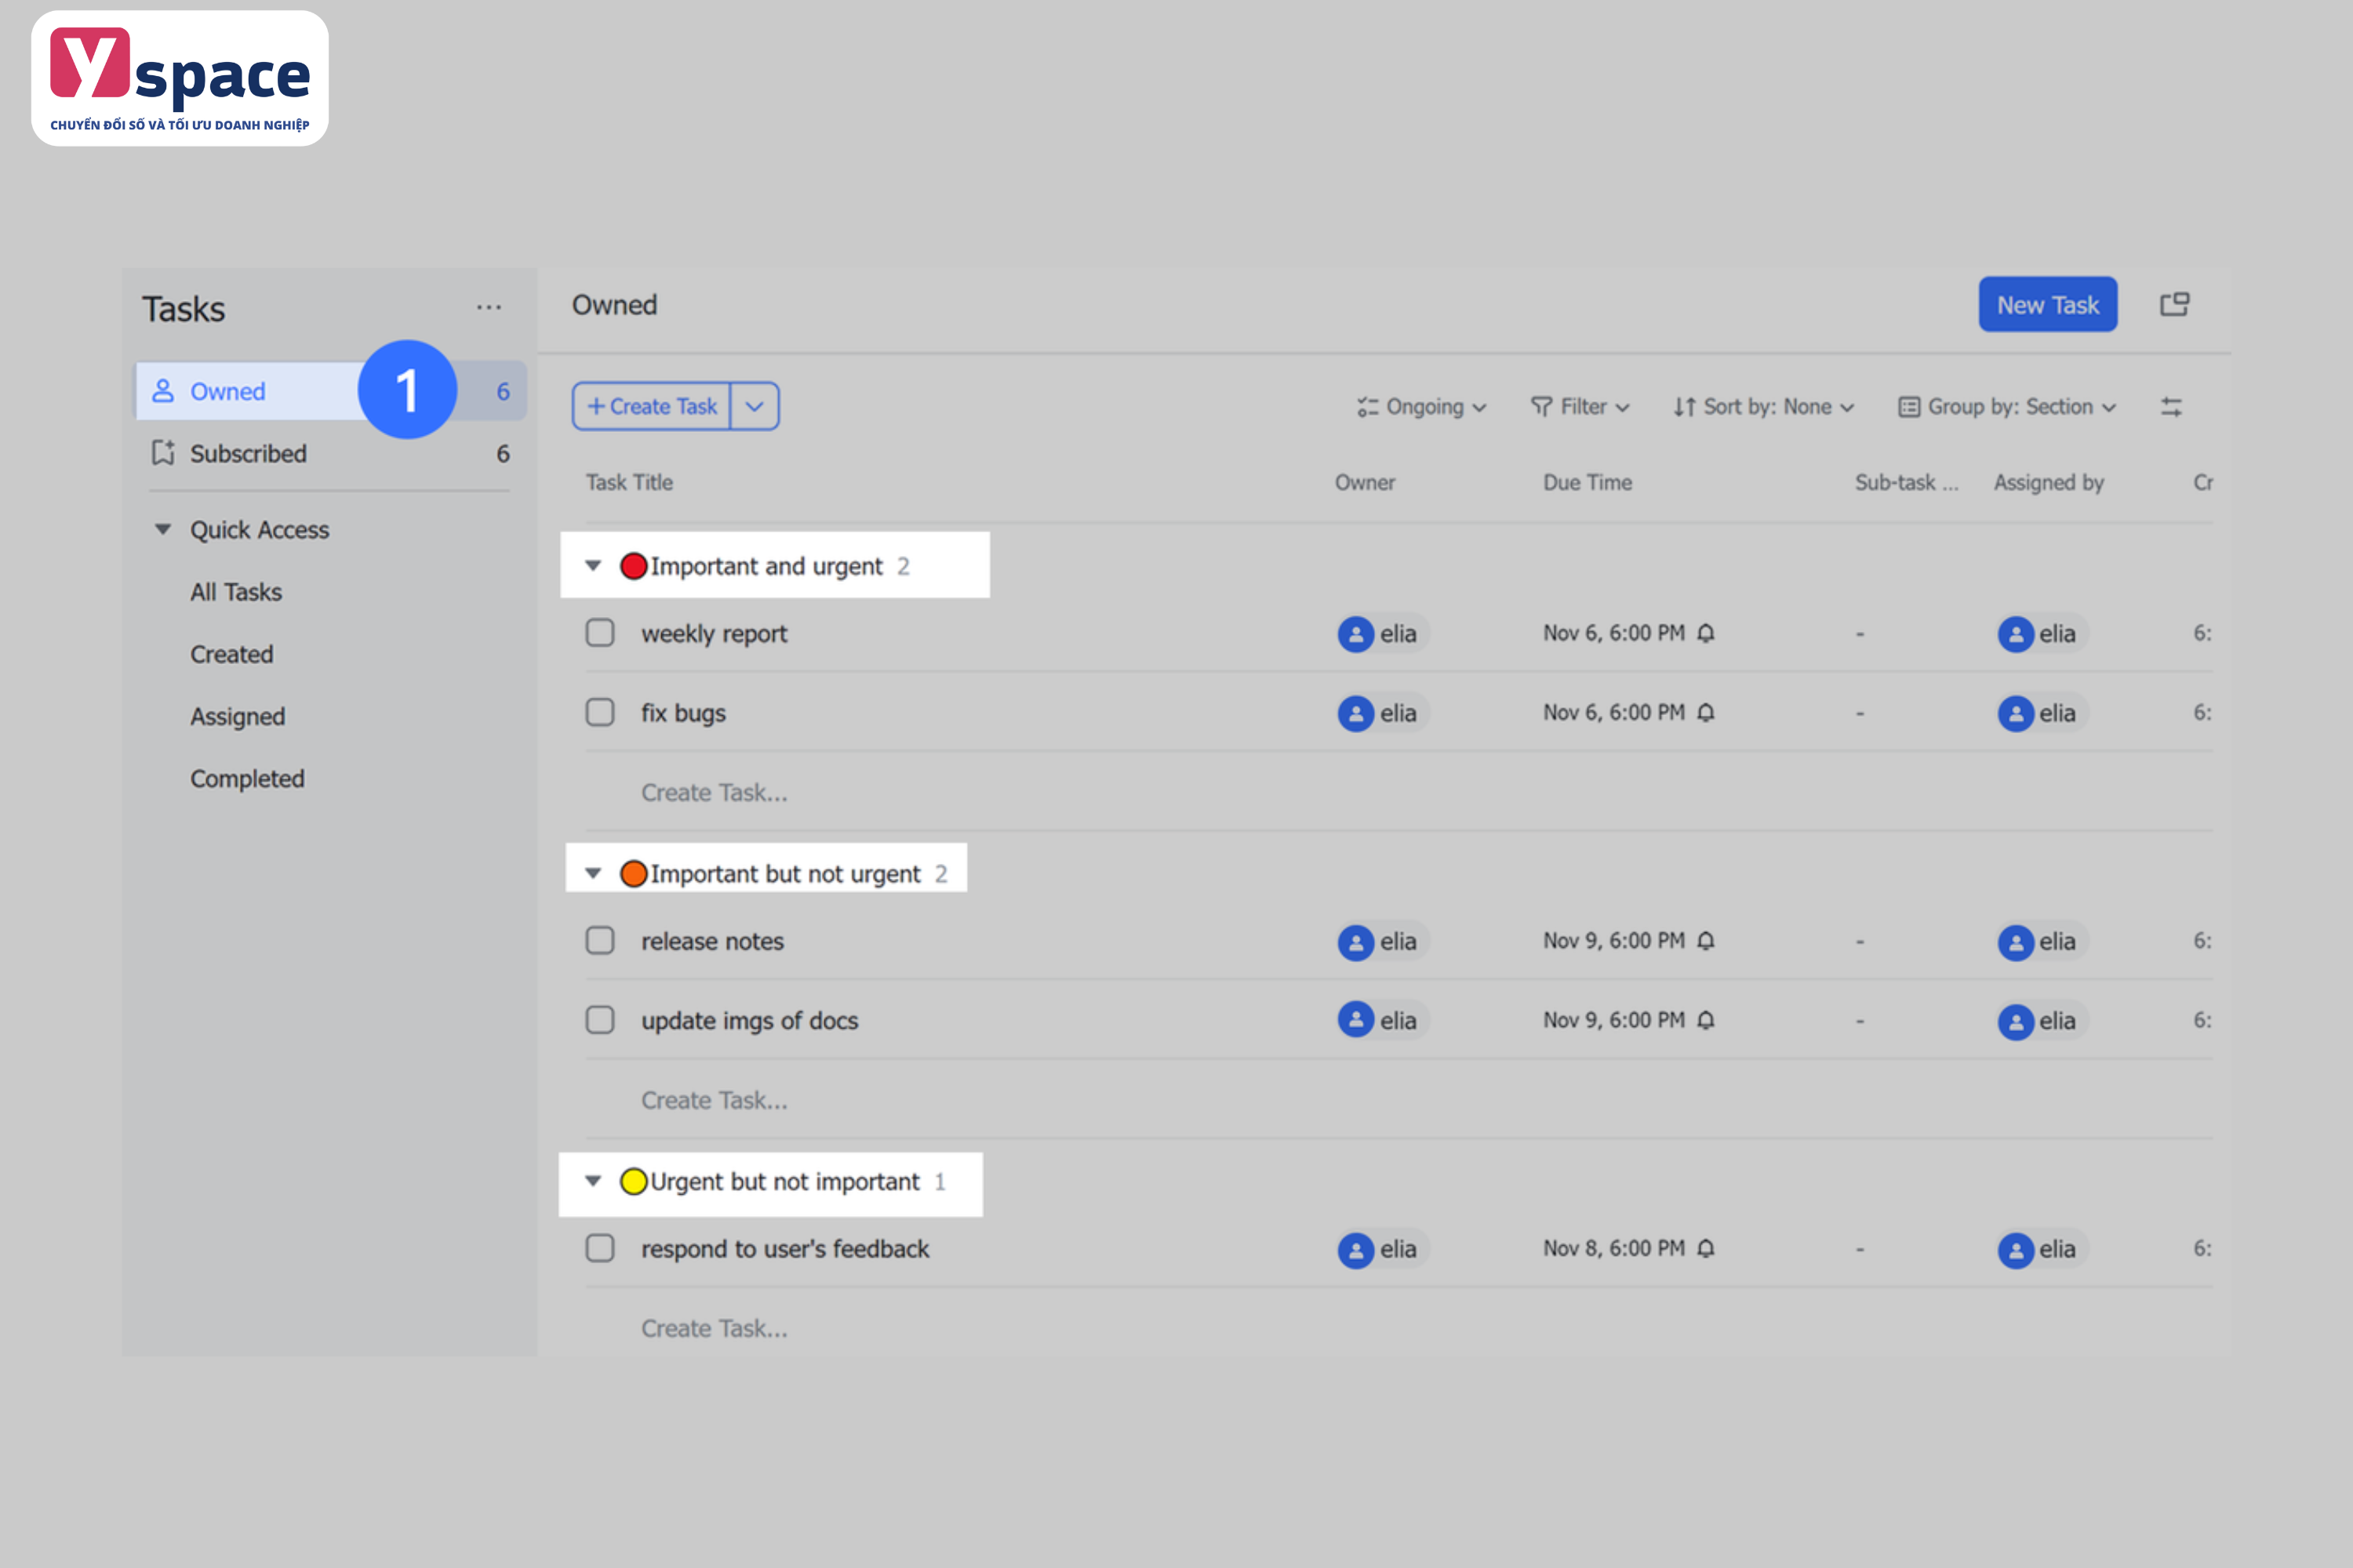Click Assigned by avatar for respond to user's feedback

(2016, 1250)
